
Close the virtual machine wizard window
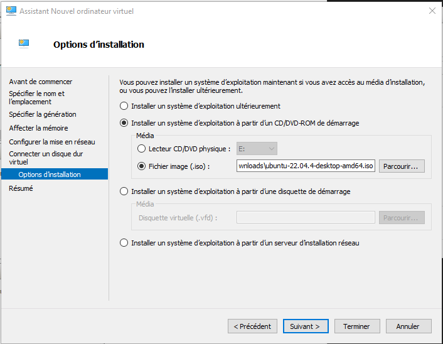click(432, 11)
